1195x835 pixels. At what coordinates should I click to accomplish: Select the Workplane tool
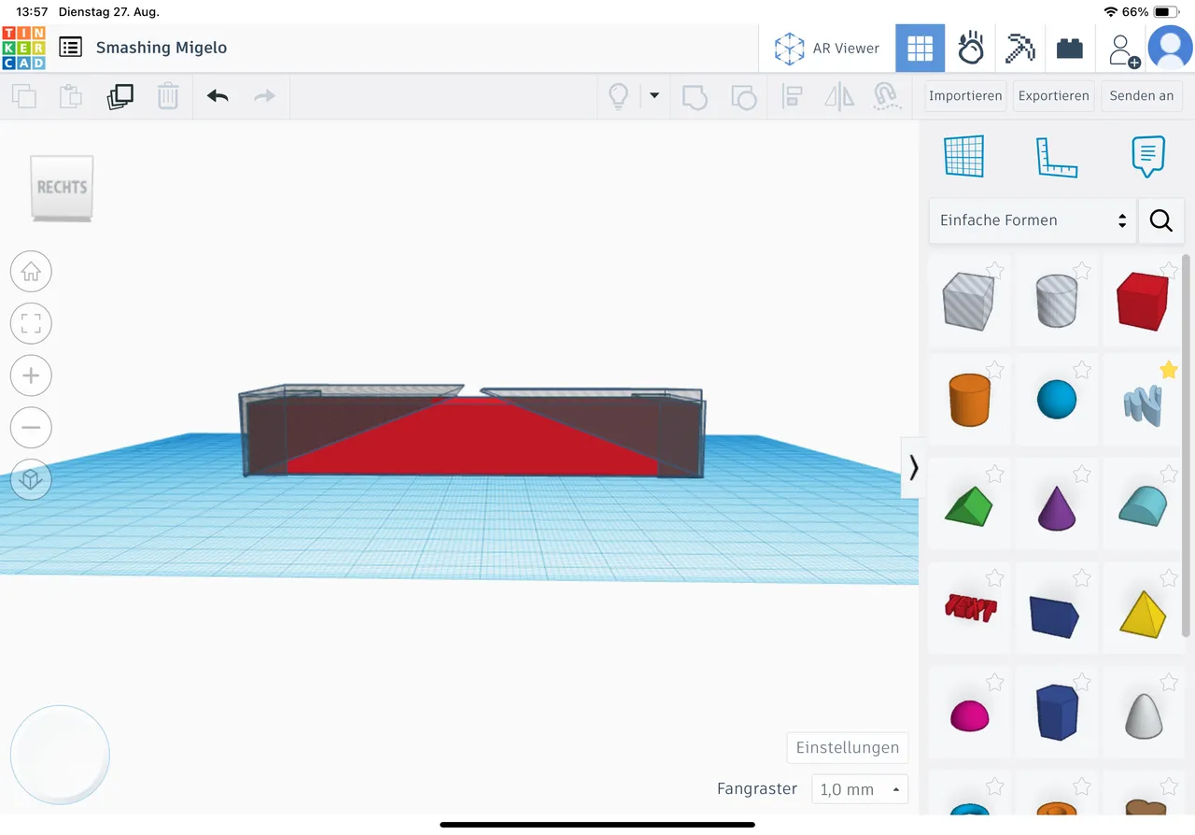pyautogui.click(x=964, y=156)
